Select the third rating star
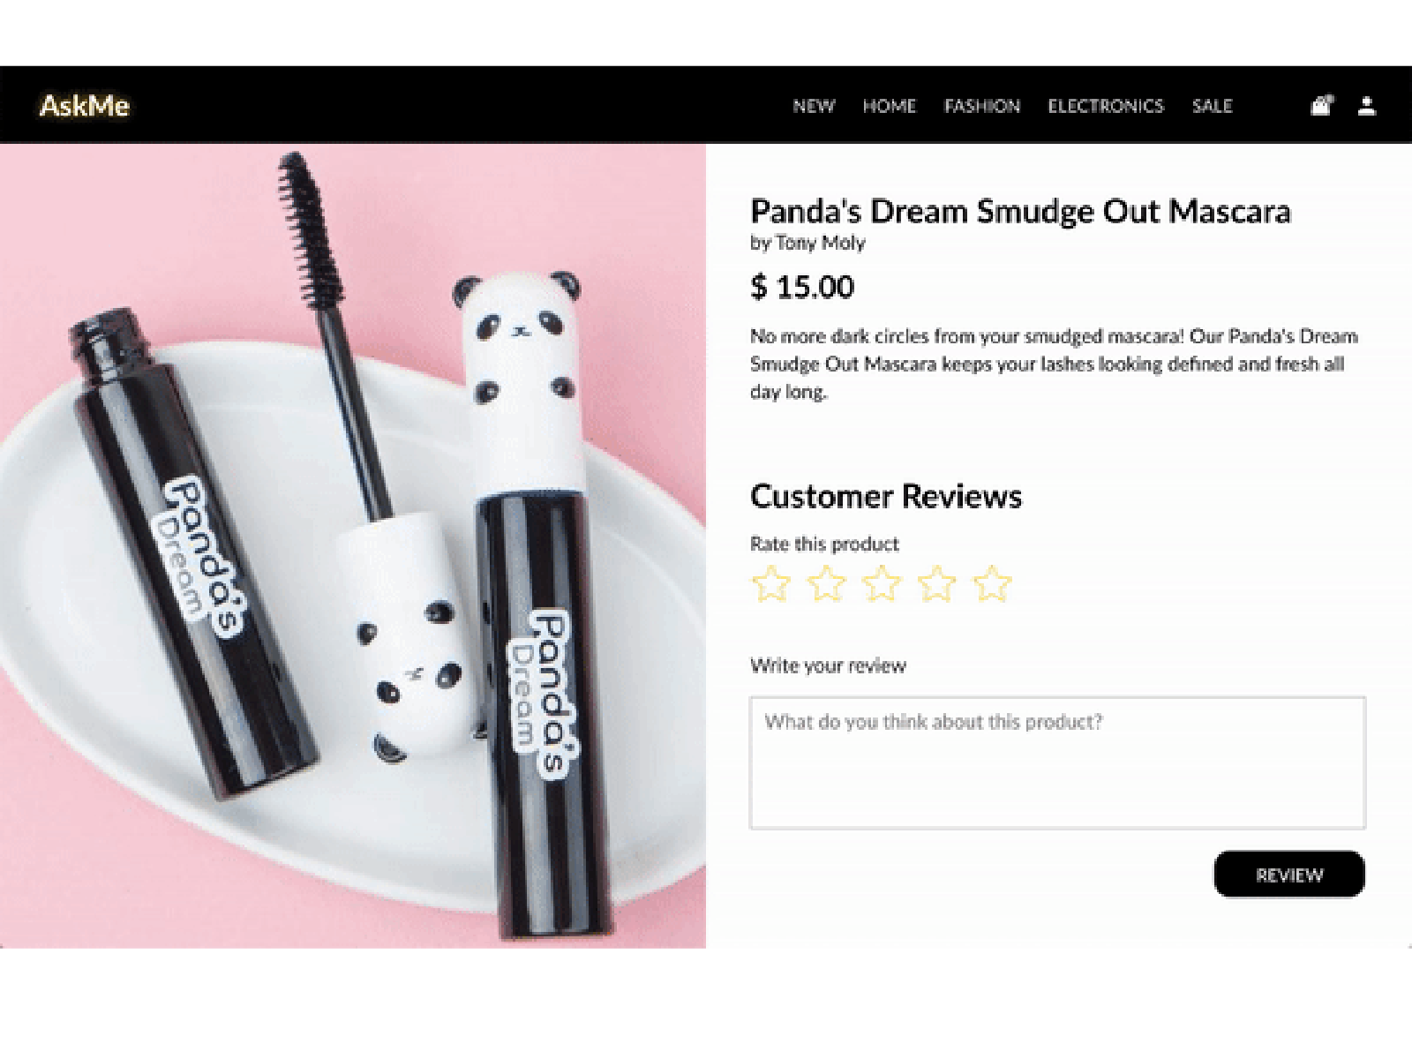This screenshot has height=1059, width=1412. (882, 584)
